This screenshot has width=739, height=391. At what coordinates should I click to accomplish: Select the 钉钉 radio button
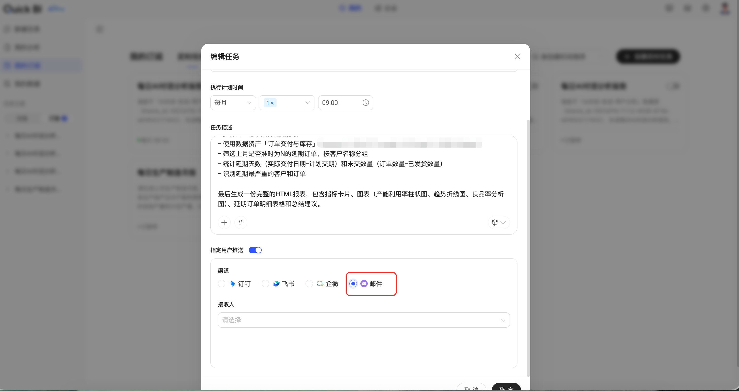[222, 283]
